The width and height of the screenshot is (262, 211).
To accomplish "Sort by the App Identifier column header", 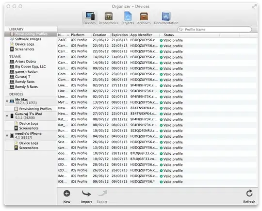I will (x=144, y=35).
